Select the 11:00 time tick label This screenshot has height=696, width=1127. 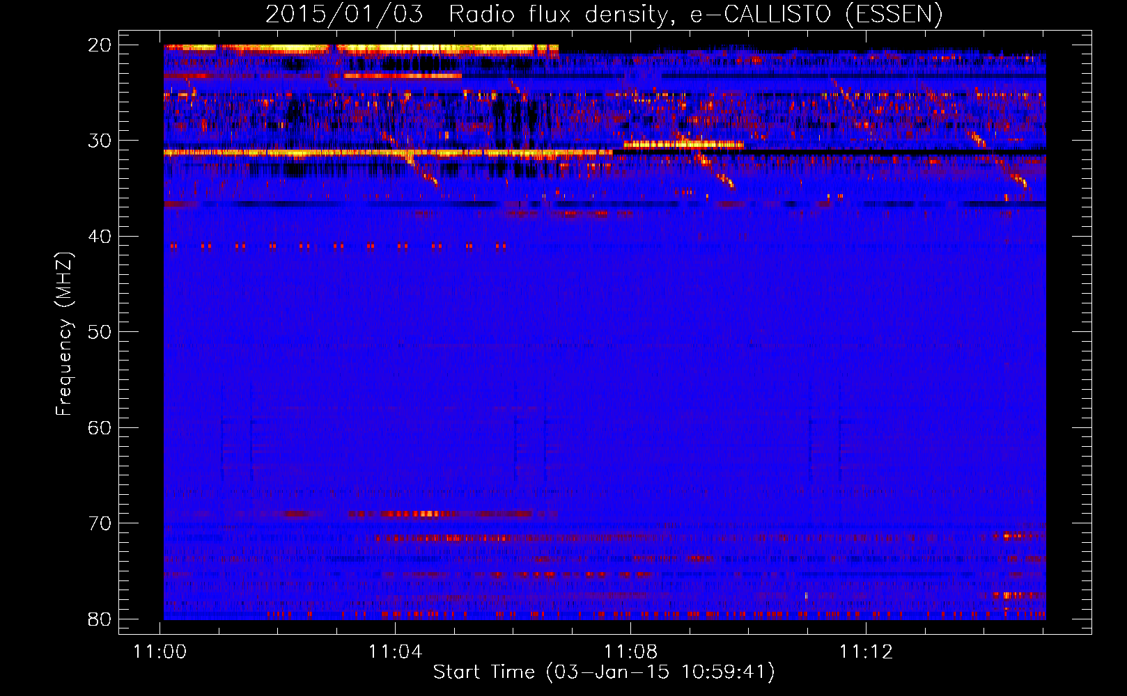click(160, 652)
